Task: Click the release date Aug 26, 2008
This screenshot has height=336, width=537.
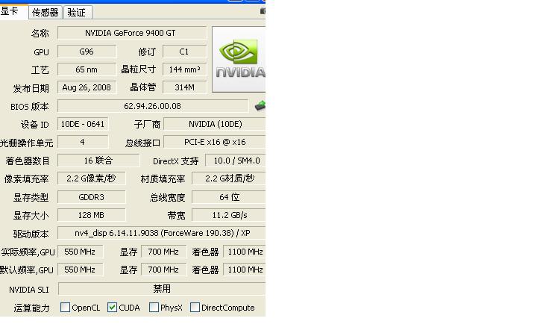Action: tap(87, 87)
